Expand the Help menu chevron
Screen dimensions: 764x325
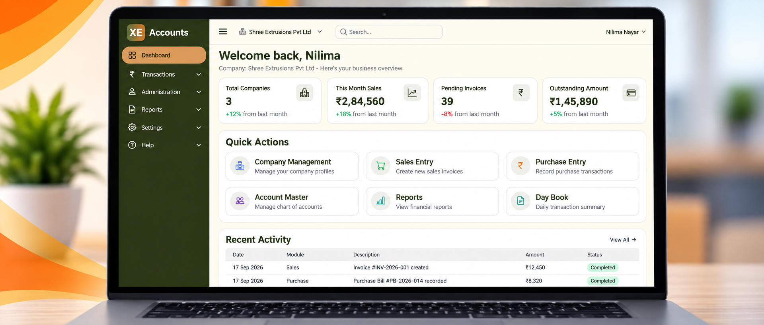pyautogui.click(x=199, y=145)
